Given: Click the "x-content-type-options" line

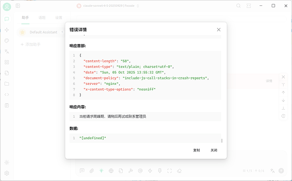Looking at the screenshot, I should (x=119, y=89).
